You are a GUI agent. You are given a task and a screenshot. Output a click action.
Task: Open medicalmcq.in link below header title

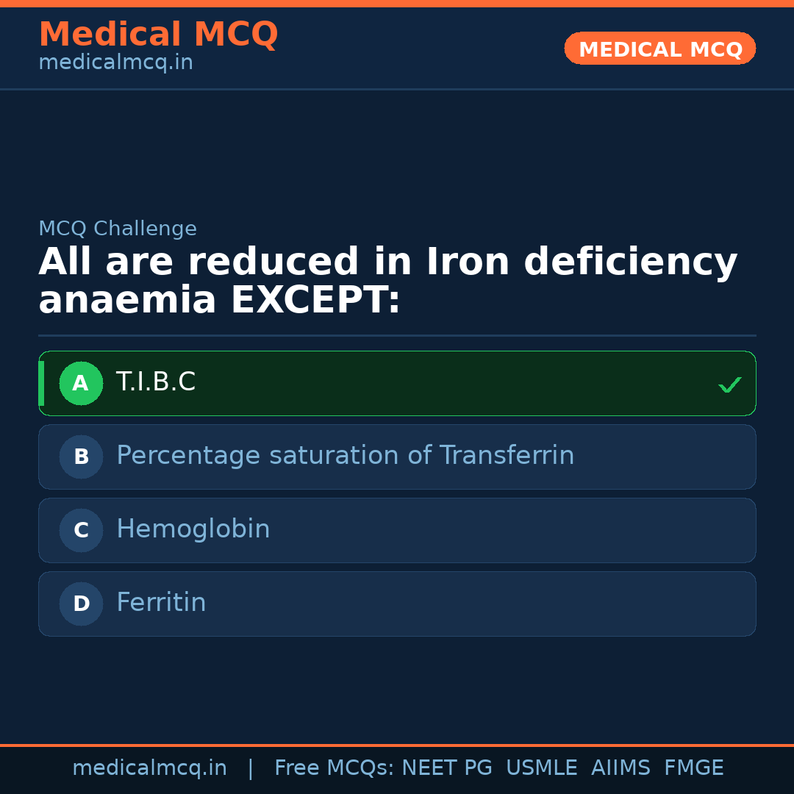115,62
